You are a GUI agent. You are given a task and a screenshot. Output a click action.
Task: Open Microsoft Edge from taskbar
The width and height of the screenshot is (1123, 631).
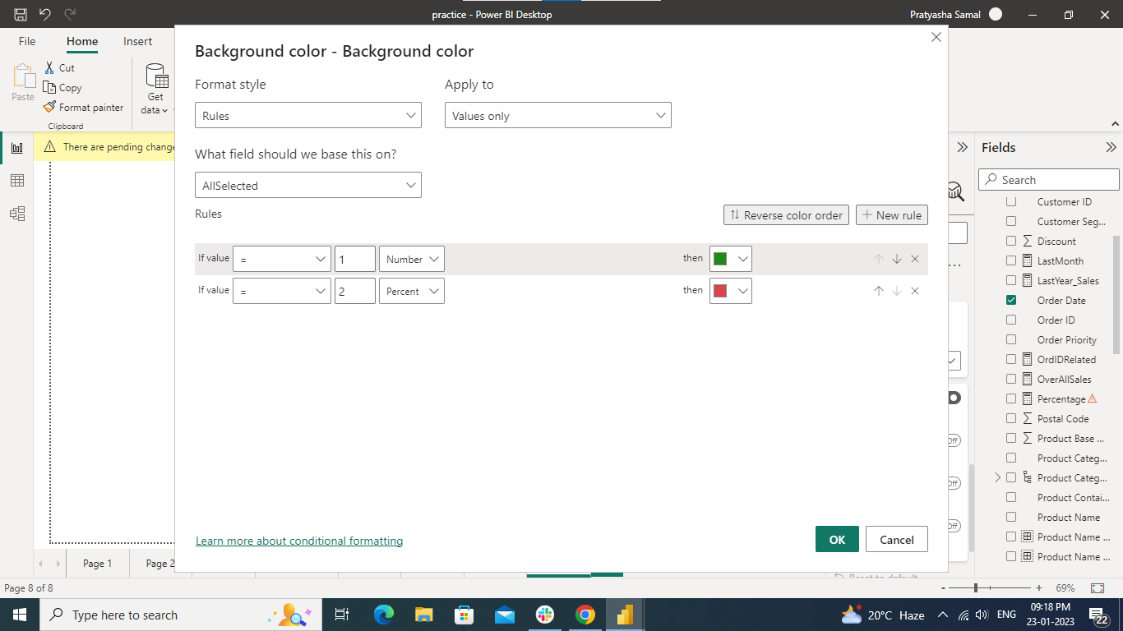tap(384, 615)
